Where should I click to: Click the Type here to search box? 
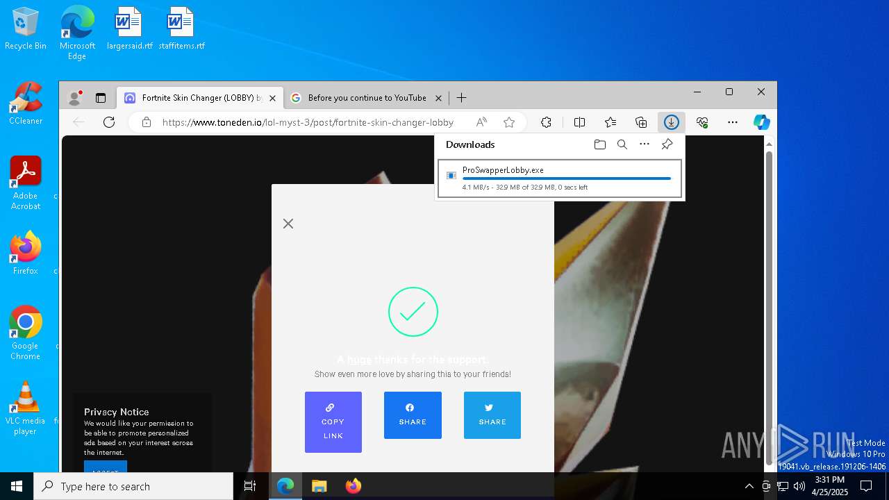pyautogui.click(x=133, y=486)
